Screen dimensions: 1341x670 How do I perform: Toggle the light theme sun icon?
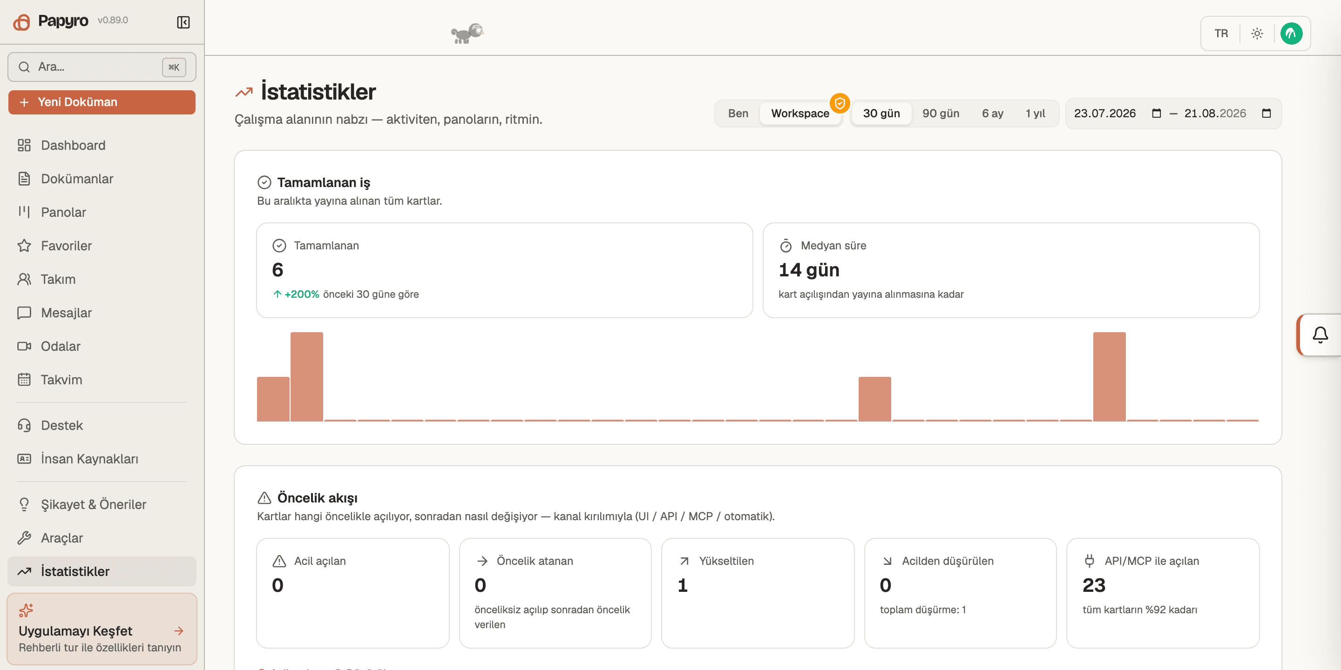(x=1257, y=33)
